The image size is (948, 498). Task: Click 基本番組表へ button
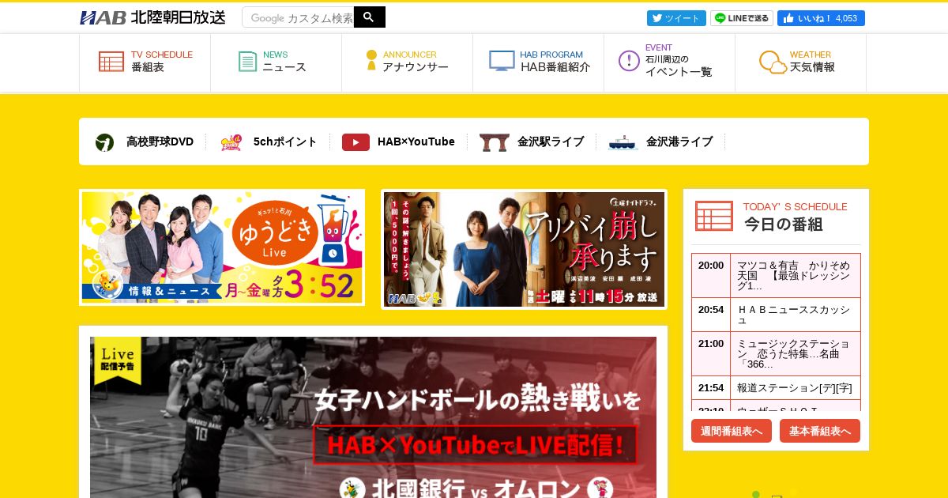pos(820,431)
